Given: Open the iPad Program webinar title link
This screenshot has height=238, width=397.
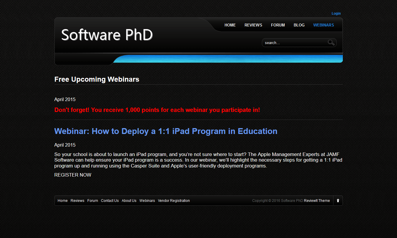Looking at the screenshot, I should pyautogui.click(x=166, y=131).
